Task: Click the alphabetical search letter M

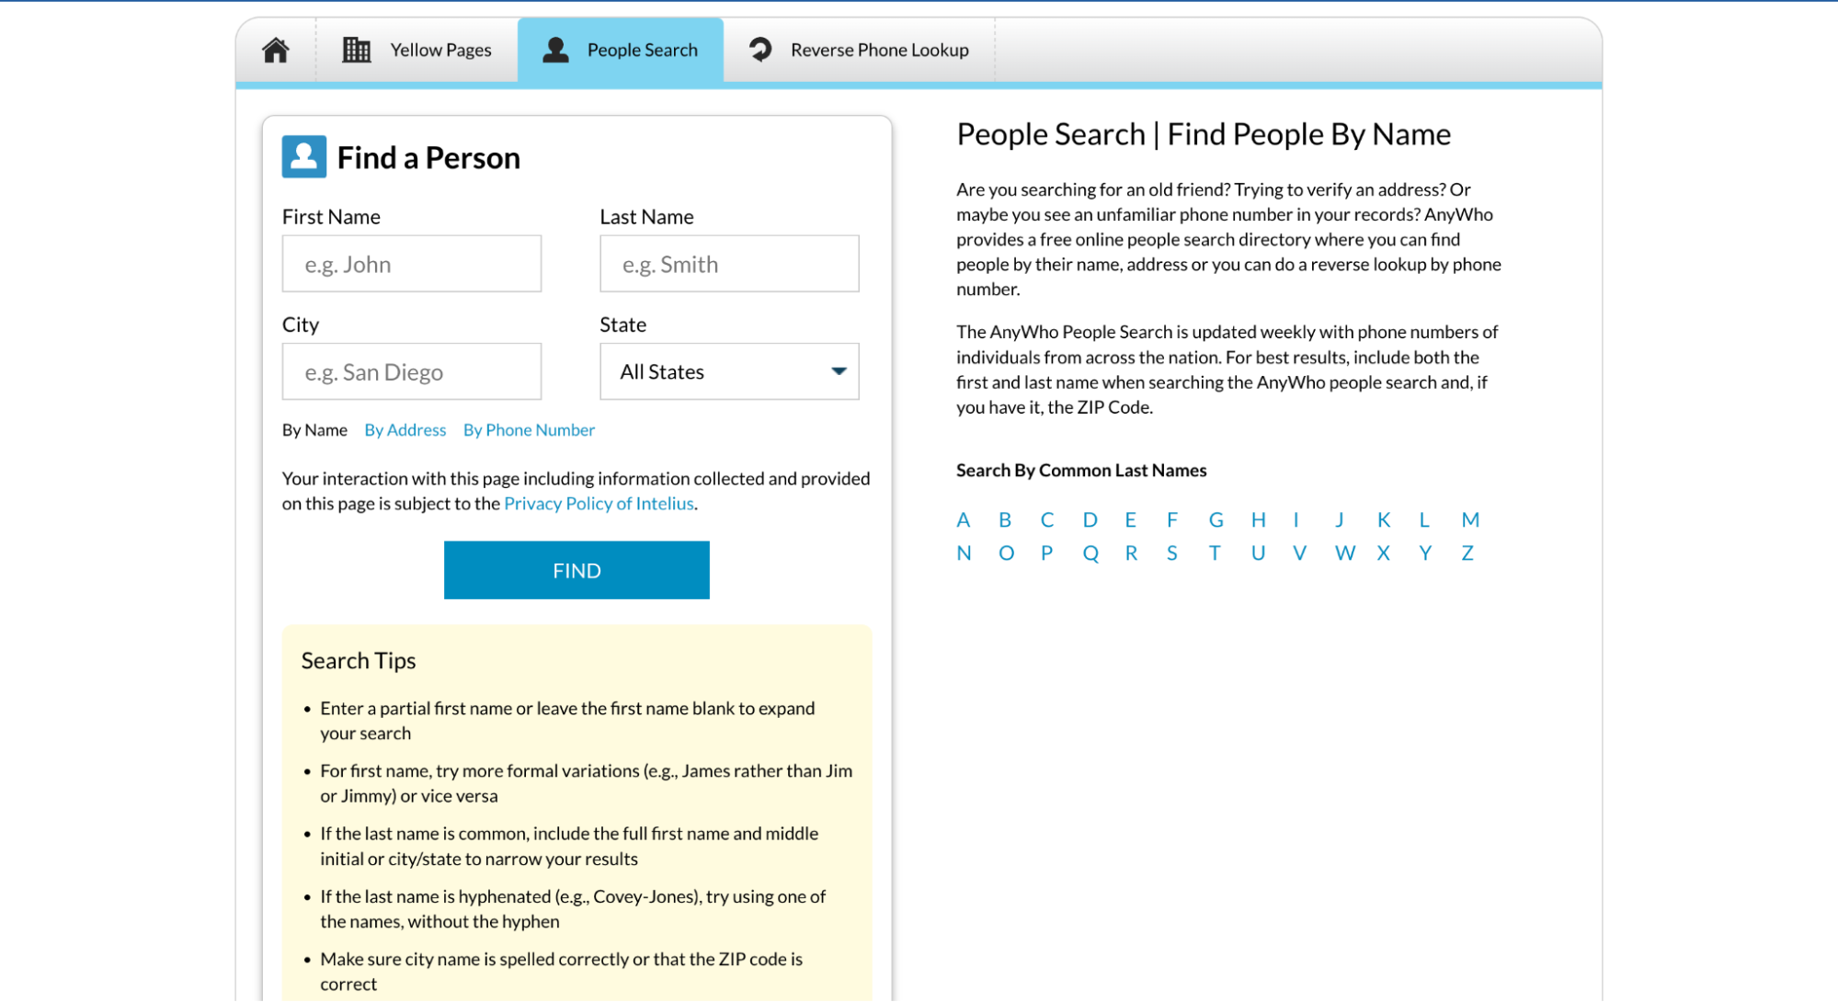Action: pyautogui.click(x=1469, y=519)
